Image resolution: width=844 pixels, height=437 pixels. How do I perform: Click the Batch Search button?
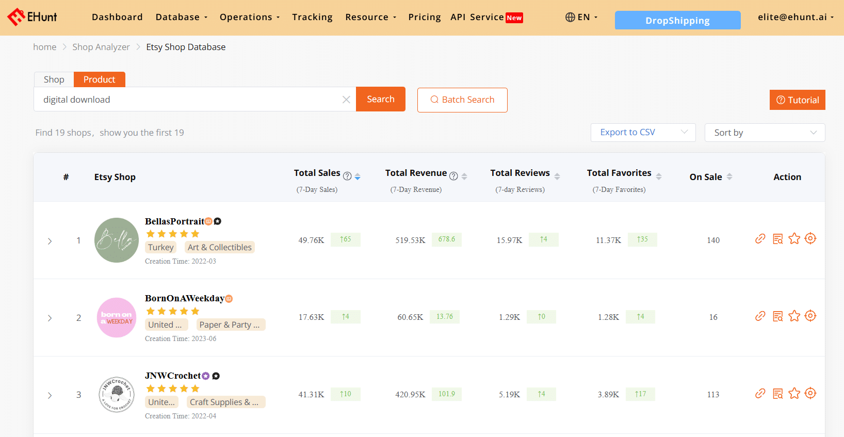(x=462, y=100)
